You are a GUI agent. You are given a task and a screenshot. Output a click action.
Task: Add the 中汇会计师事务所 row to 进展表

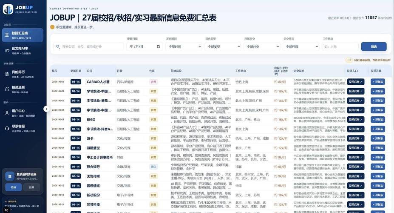[378, 157]
